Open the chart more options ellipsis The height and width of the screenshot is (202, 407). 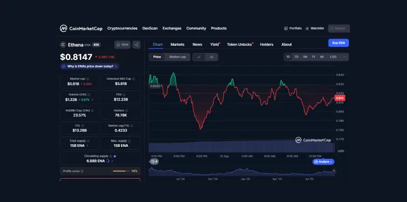pos(345,57)
